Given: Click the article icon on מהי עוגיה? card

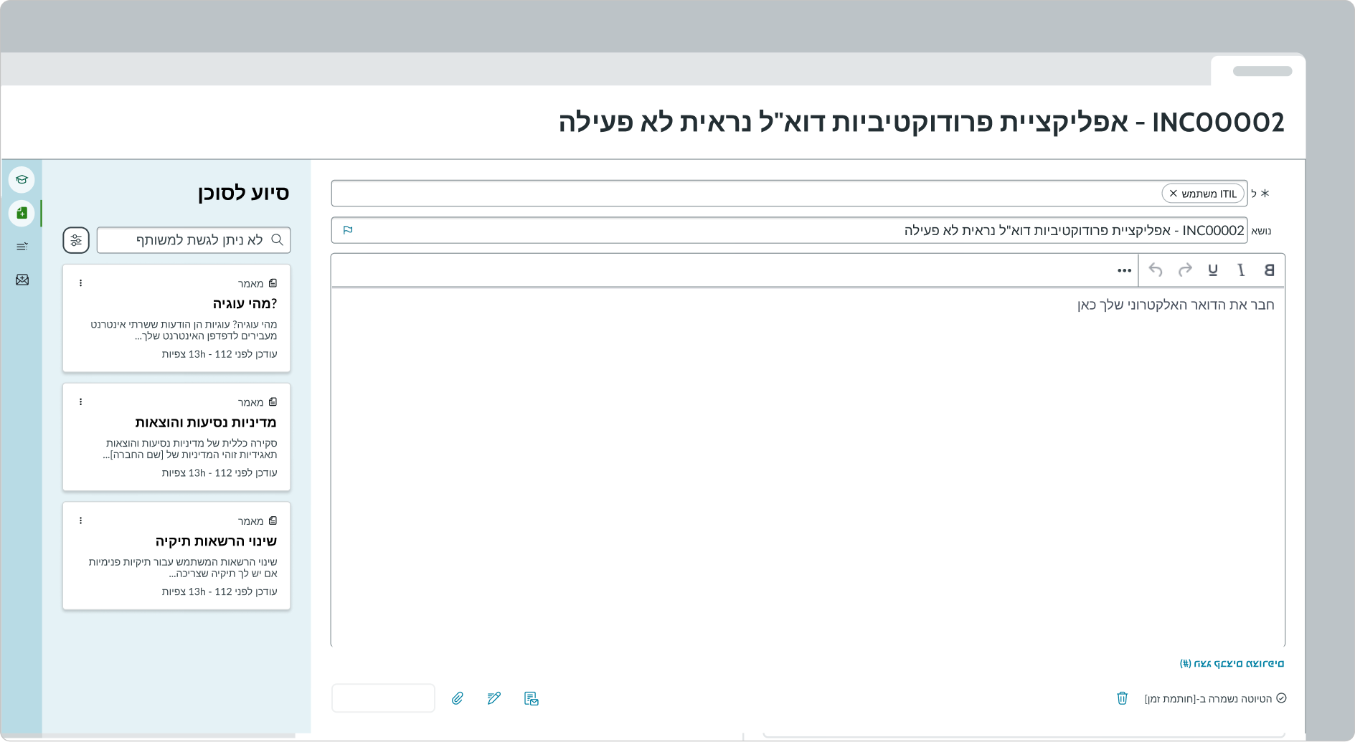Looking at the screenshot, I should point(273,283).
